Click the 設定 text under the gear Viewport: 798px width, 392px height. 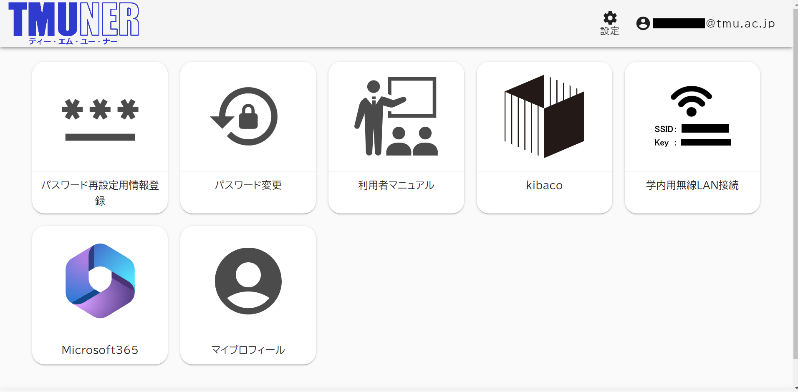[x=610, y=31]
